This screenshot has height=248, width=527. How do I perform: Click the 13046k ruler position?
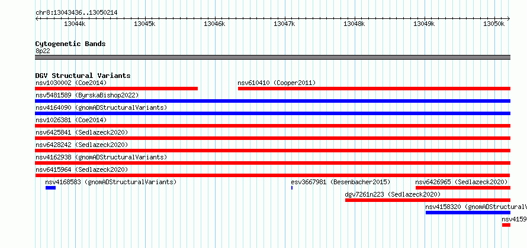(215, 24)
